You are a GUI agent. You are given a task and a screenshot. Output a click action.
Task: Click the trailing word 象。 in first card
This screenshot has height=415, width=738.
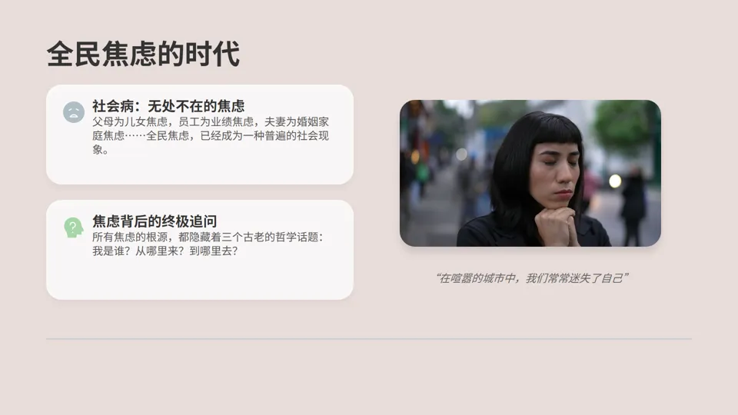pos(100,150)
